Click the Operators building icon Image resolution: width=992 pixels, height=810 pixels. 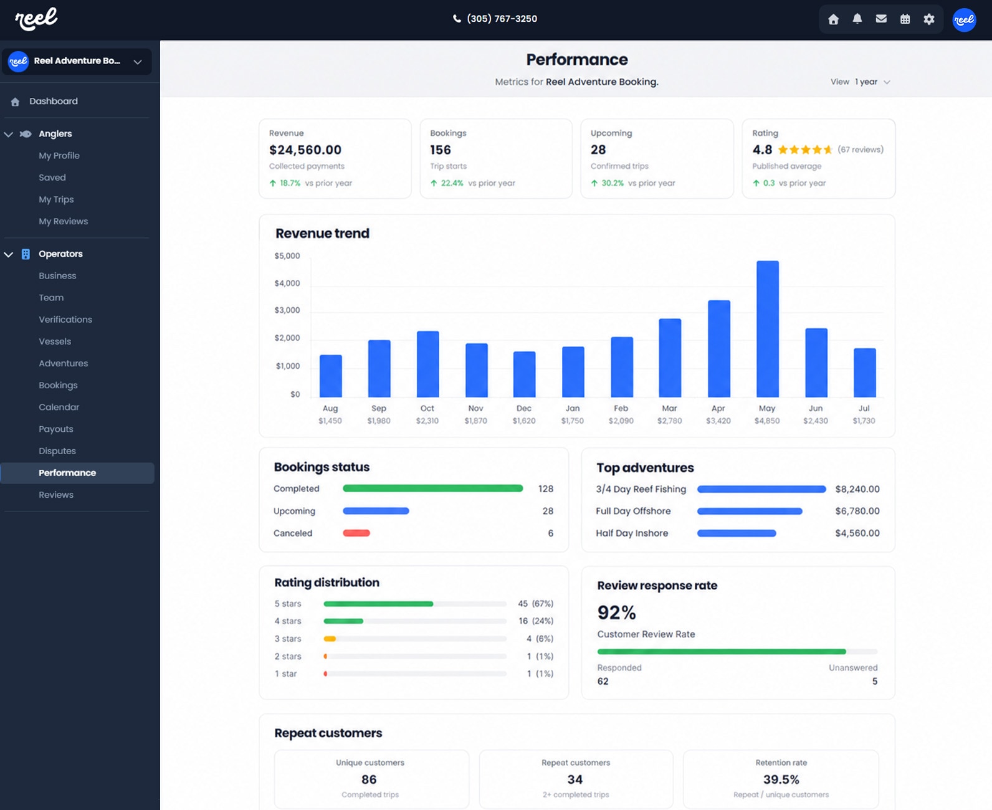pos(26,254)
